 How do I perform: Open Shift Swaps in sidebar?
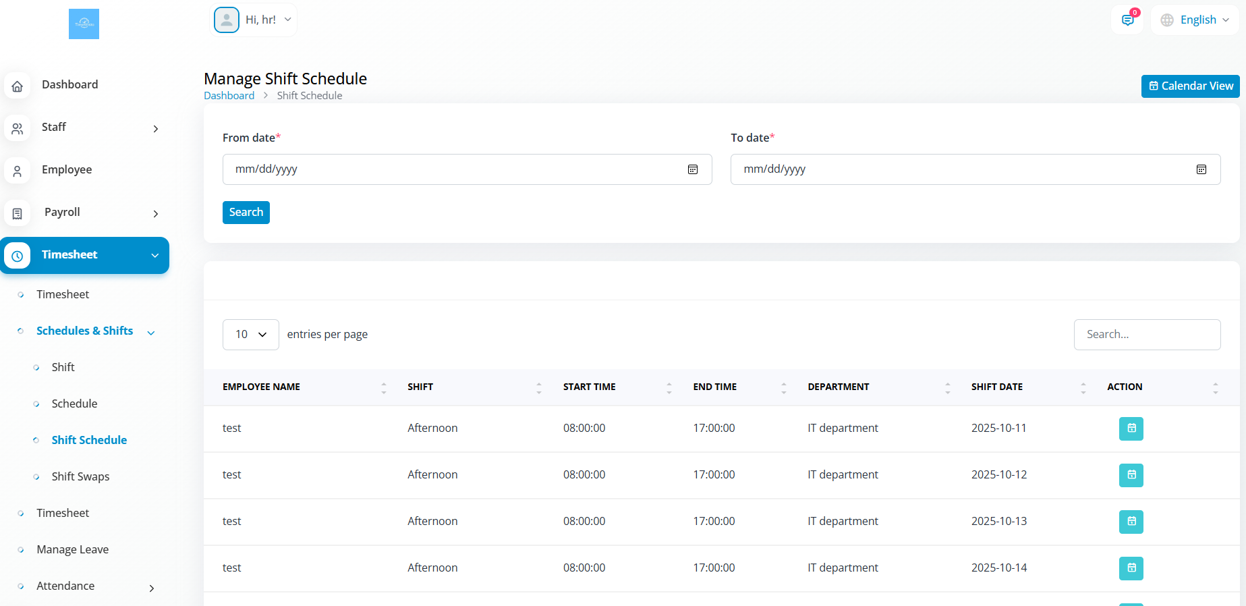[80, 476]
